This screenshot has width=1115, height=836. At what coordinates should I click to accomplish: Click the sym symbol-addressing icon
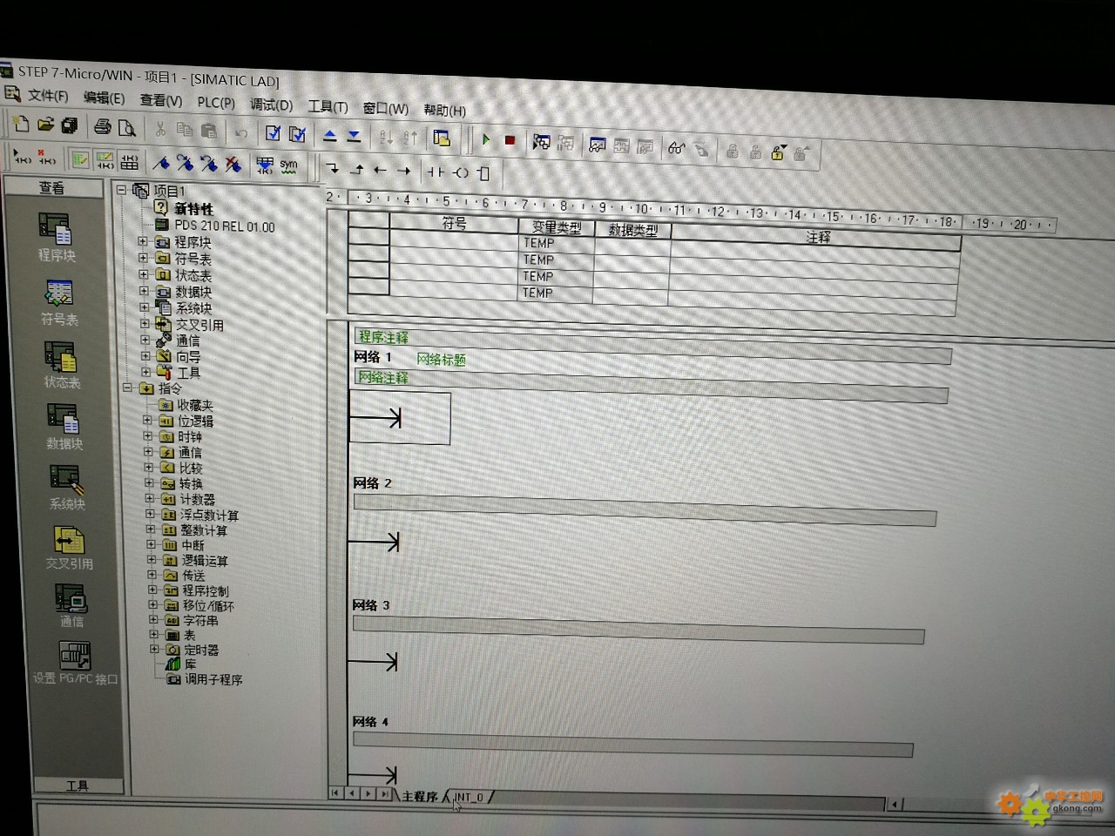[x=288, y=165]
